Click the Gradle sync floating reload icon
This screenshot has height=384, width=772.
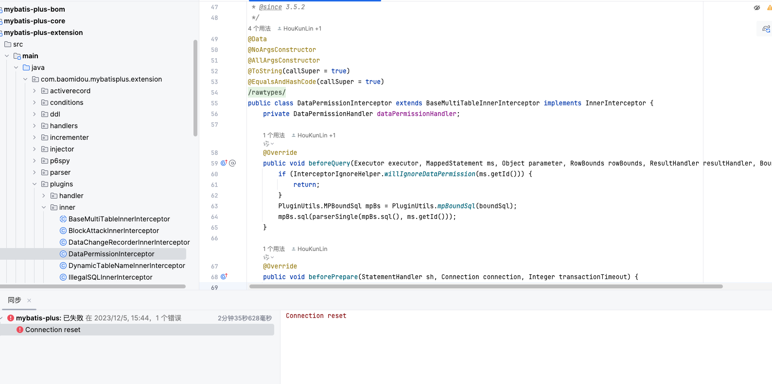point(766,29)
